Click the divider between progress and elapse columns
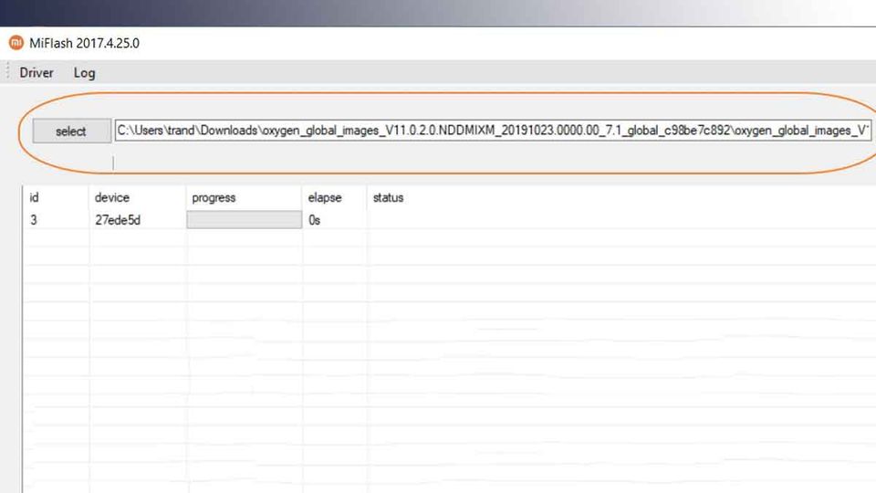876x493 pixels. point(303,197)
